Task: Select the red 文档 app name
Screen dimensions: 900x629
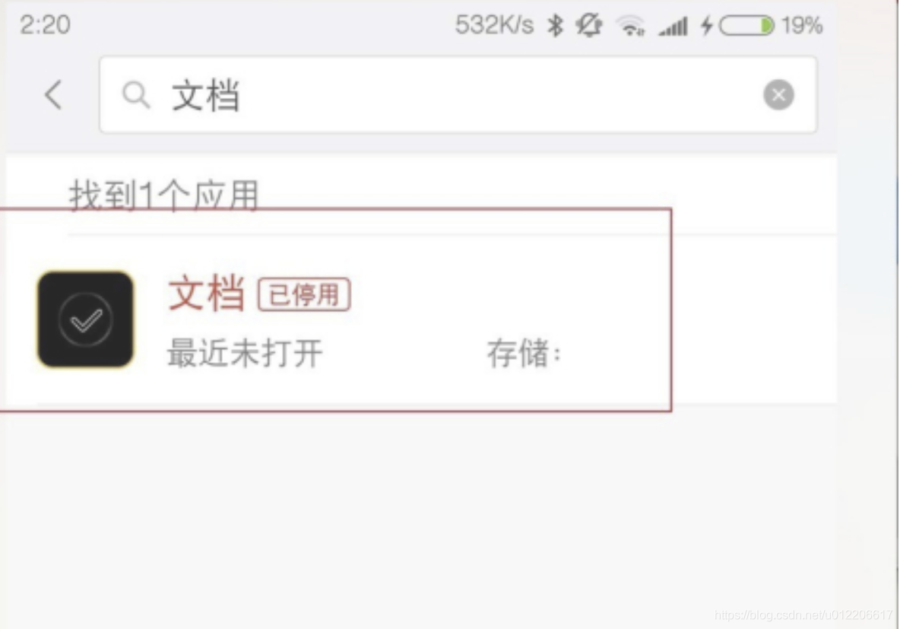Action: coord(207,293)
